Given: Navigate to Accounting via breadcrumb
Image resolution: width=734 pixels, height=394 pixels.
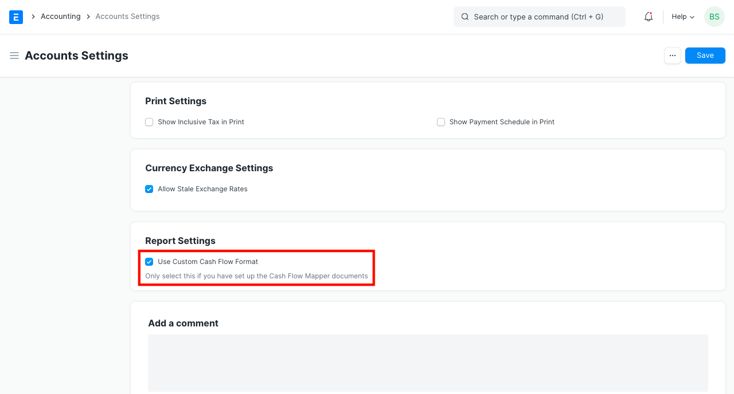Looking at the screenshot, I should point(60,16).
